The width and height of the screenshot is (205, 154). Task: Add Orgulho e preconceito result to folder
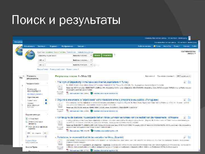pos(189,100)
